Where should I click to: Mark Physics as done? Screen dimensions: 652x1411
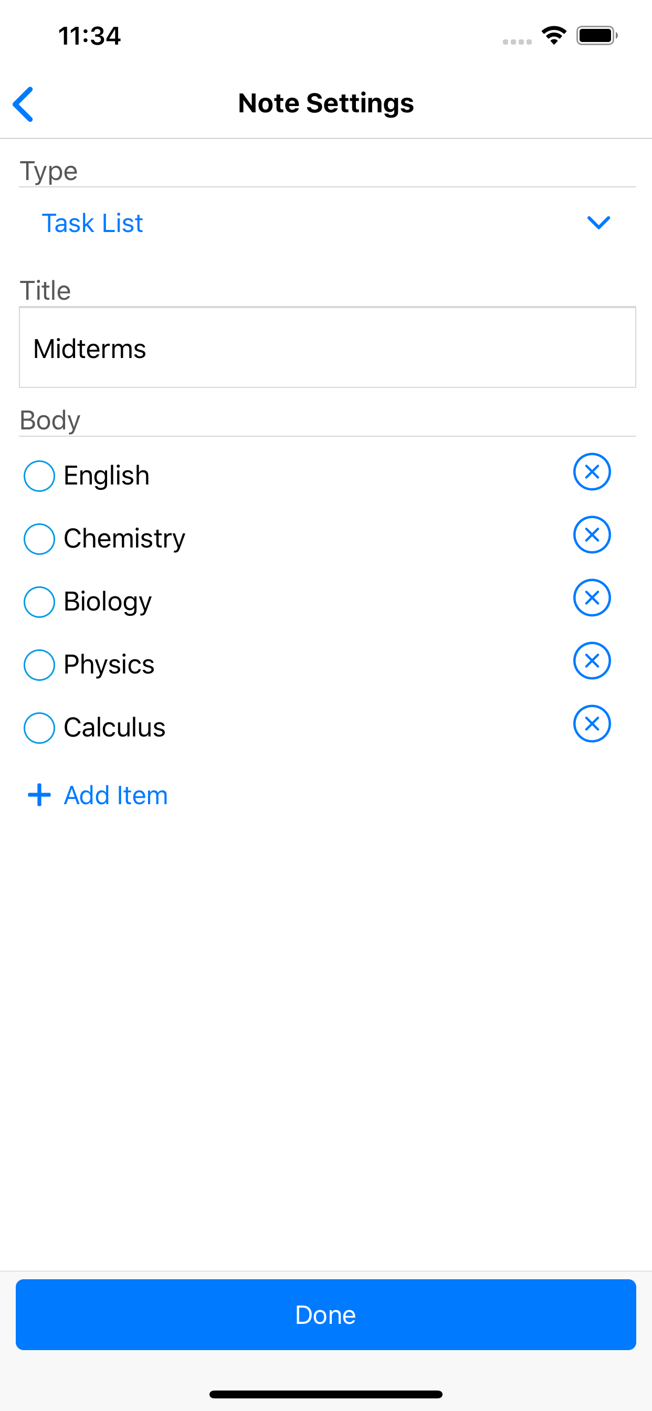click(x=39, y=665)
